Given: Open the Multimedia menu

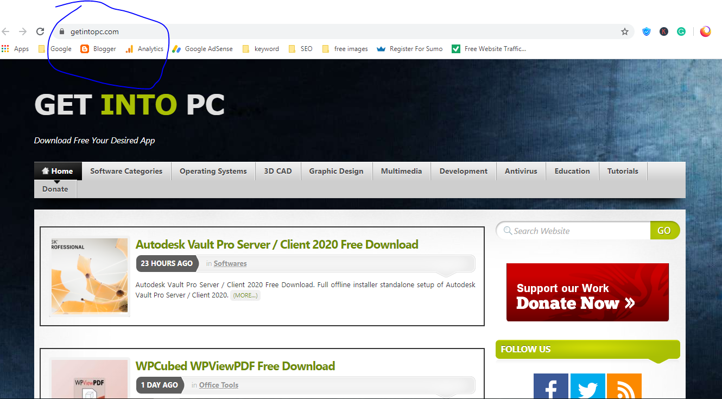Looking at the screenshot, I should [401, 171].
